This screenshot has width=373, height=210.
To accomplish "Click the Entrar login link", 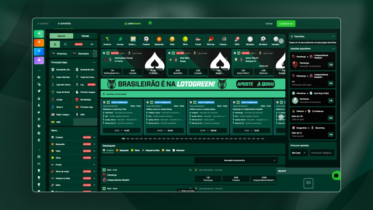I will click(x=269, y=24).
